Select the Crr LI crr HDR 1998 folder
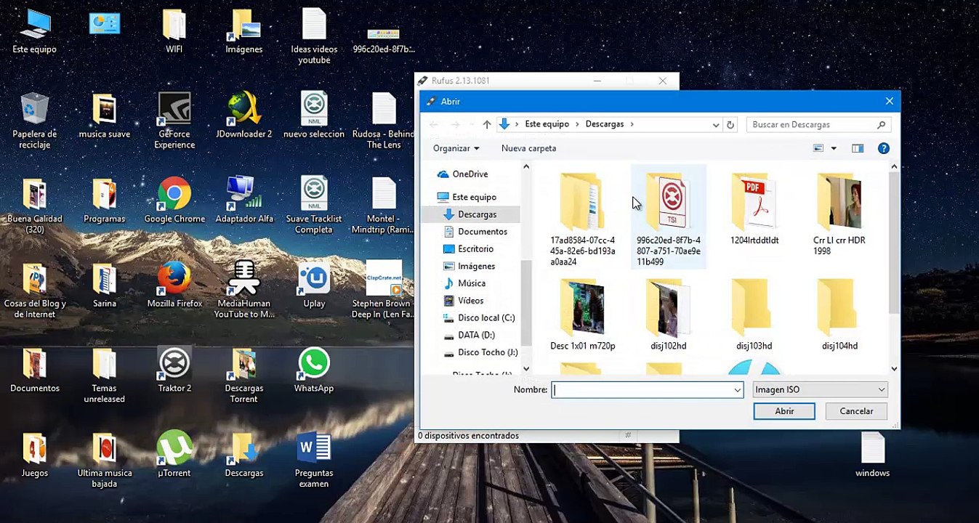 [x=839, y=214]
